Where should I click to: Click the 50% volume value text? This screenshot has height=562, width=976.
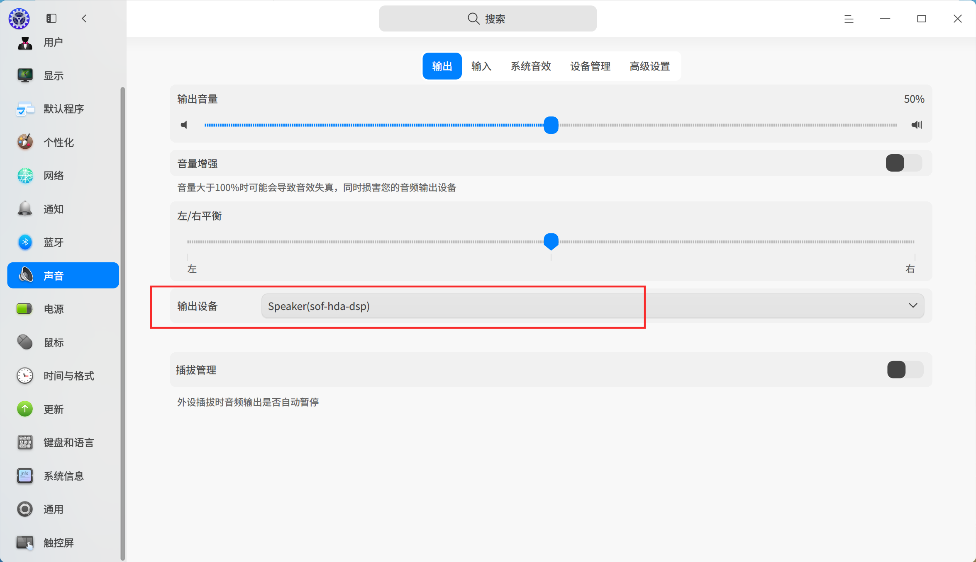914,99
